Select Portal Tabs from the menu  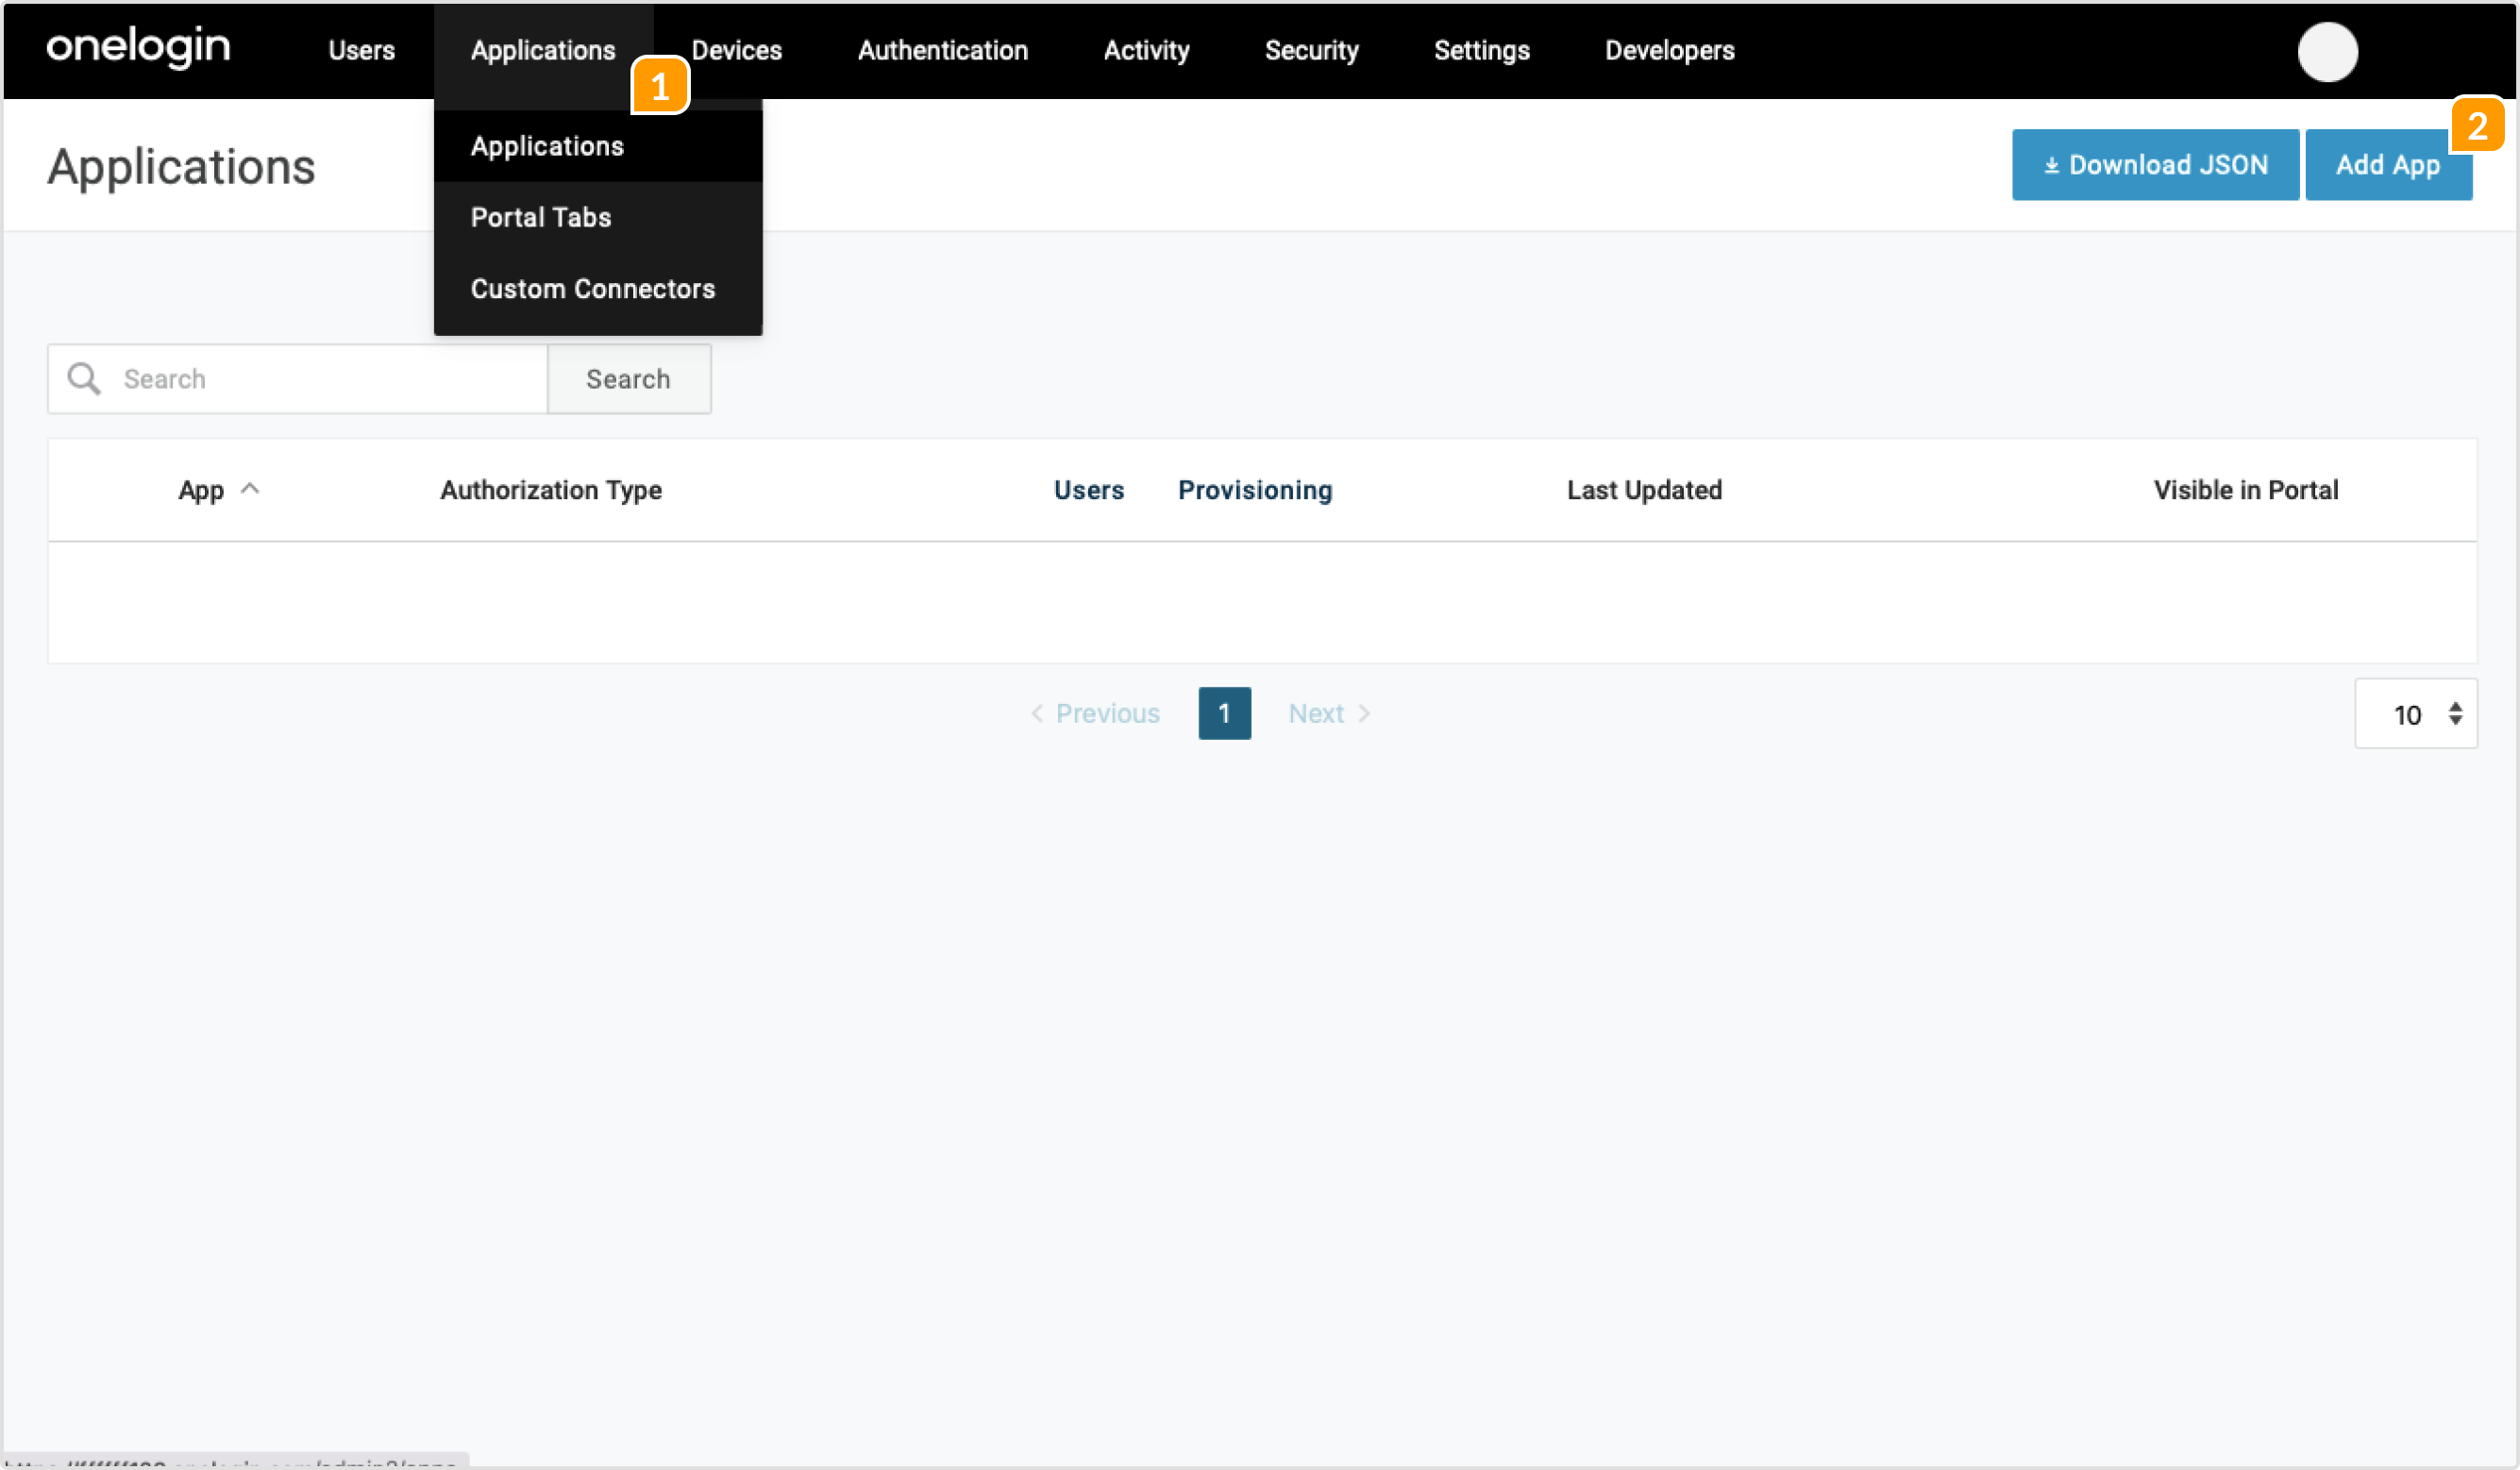pyautogui.click(x=540, y=217)
